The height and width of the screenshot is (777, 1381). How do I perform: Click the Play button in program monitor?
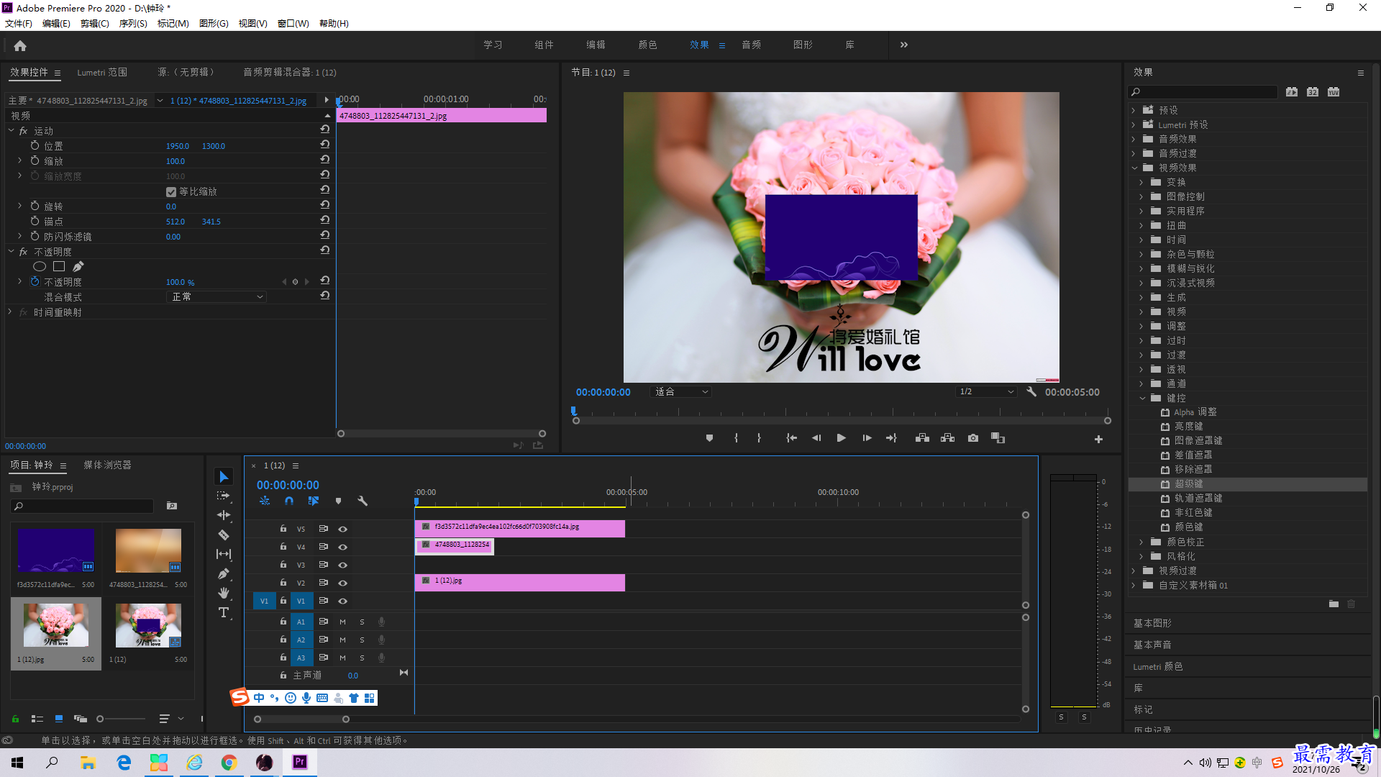(841, 438)
